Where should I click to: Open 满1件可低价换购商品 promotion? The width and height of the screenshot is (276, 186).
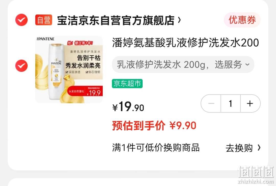(x=156, y=148)
